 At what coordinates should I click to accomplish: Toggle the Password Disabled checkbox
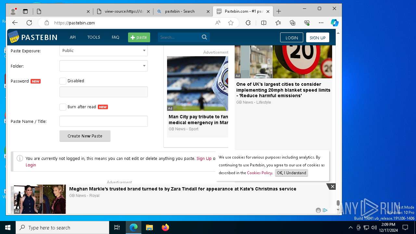click(x=63, y=81)
